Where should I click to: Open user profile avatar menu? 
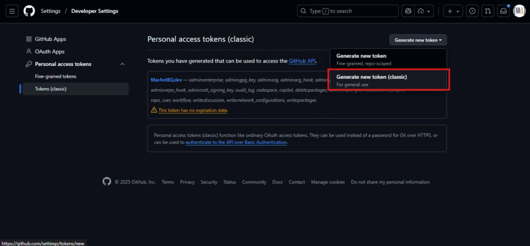tap(519, 11)
